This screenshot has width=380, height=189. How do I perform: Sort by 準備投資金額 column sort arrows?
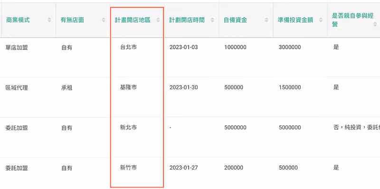321,20
